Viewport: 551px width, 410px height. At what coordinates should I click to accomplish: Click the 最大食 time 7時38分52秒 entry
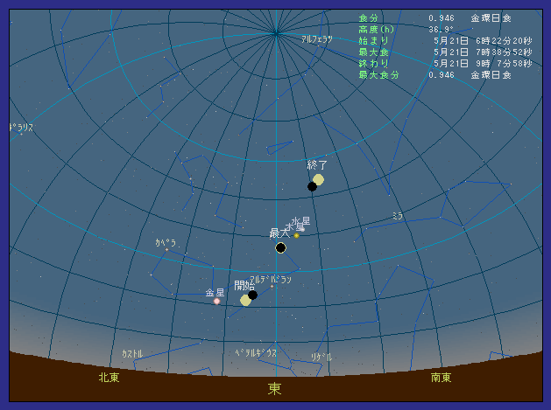pos(482,52)
